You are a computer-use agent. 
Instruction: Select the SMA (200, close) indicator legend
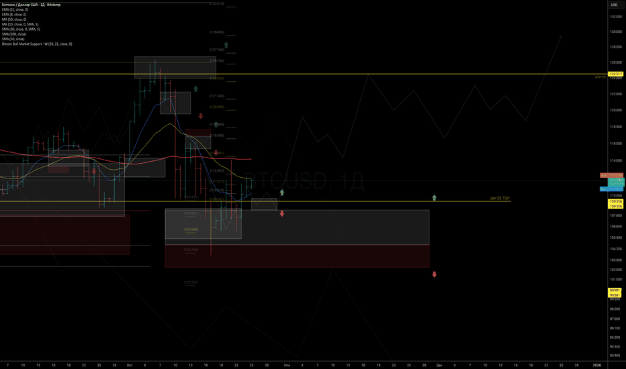[x=14, y=34]
